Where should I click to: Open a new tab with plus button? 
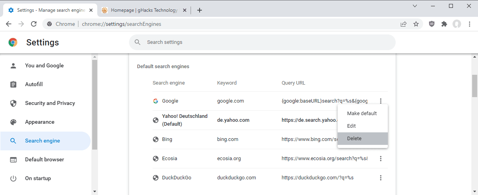(200, 10)
